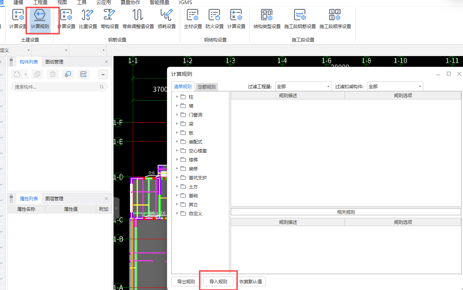Click the trash icon in 构件列表 panel
The width and height of the screenshot is (463, 290).
tap(52, 74)
